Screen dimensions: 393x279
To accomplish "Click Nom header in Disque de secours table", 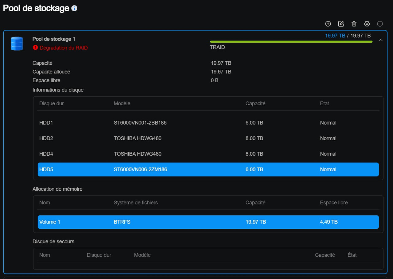I will pos(45,255).
